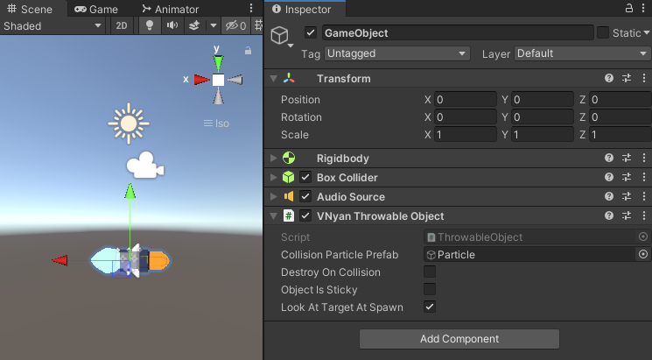This screenshot has height=360, width=652.
Task: Toggle the Static checkbox
Action: pyautogui.click(x=603, y=33)
